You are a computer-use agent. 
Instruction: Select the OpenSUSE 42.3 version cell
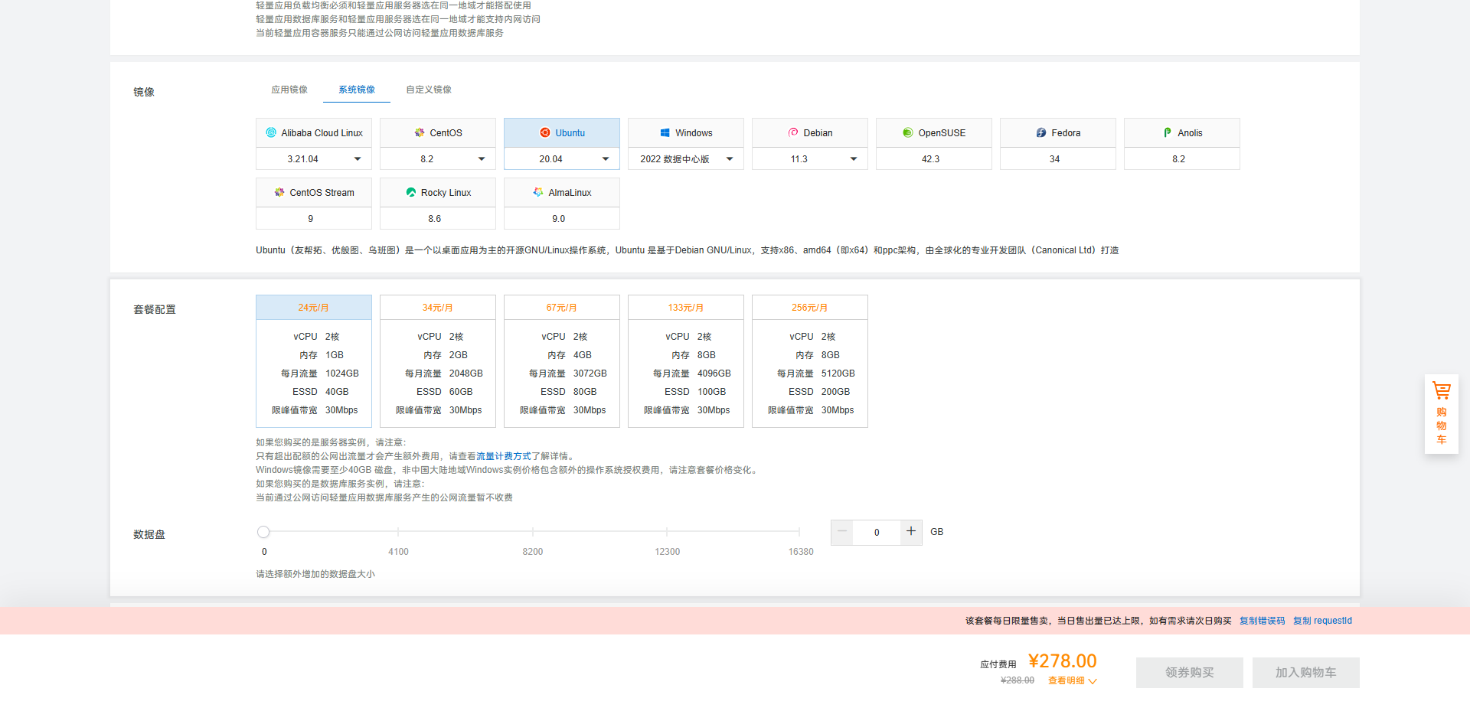934,158
